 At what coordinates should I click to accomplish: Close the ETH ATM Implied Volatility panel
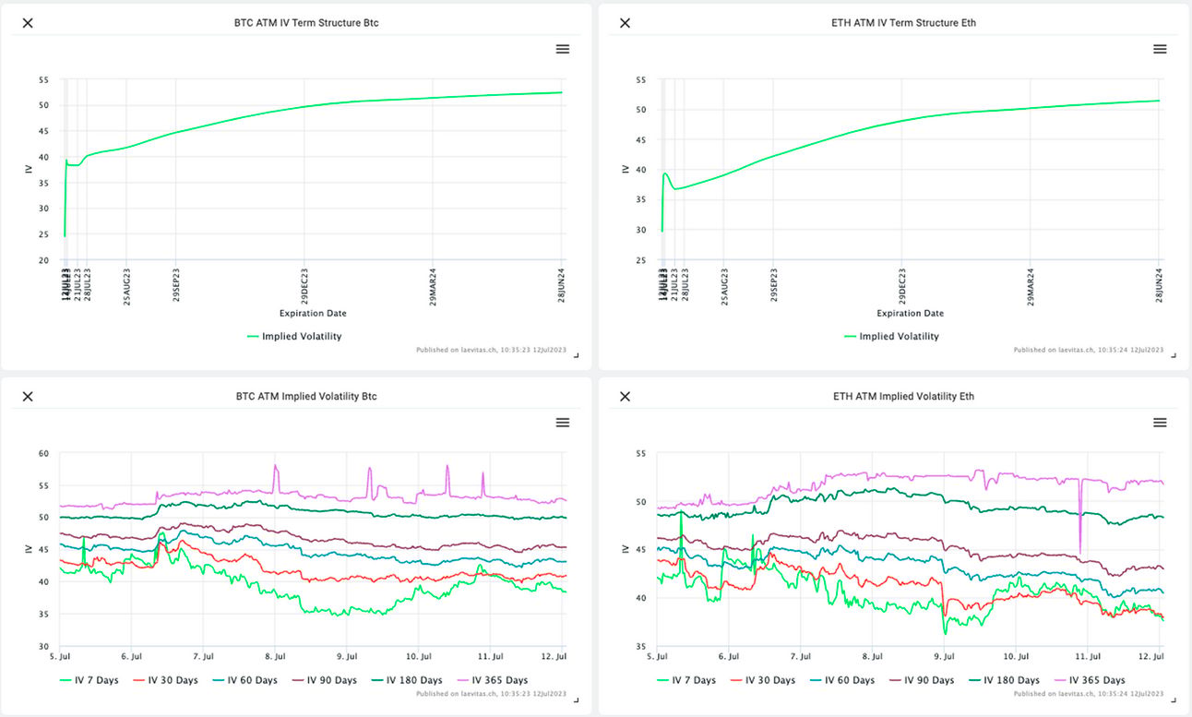(625, 396)
